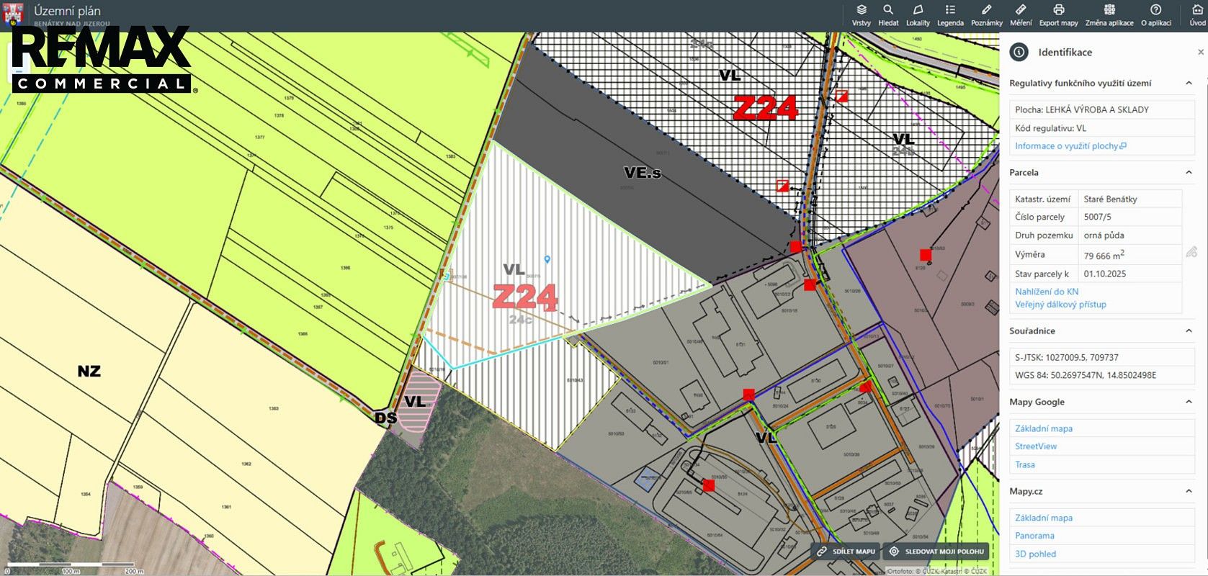Go to Úvod home page

pos(1197,15)
